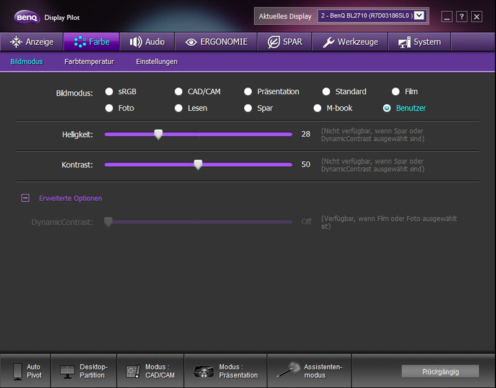This screenshot has height=388, width=496.
Task: Click the Audio speaker icon
Action: [136, 42]
